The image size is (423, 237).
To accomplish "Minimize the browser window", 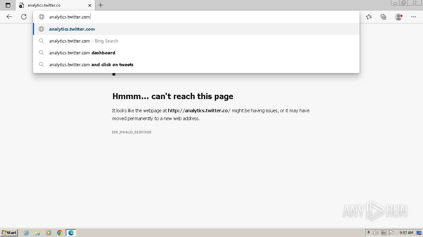I will point(395,3).
